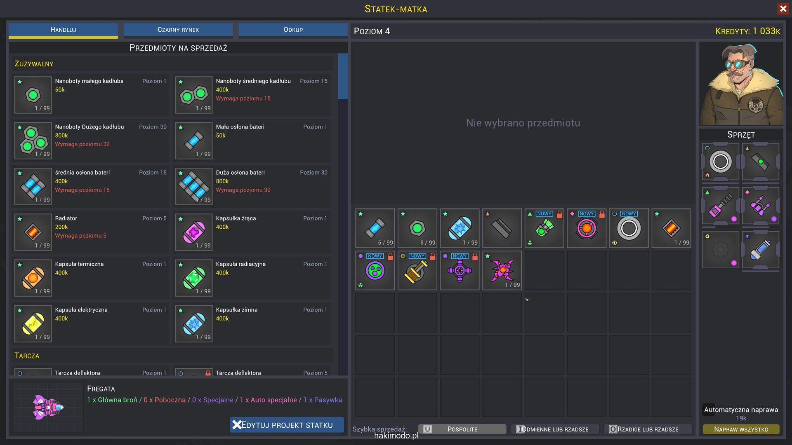Click the shop list scrollbar handle
792x445 pixels.
pyautogui.click(x=342, y=76)
